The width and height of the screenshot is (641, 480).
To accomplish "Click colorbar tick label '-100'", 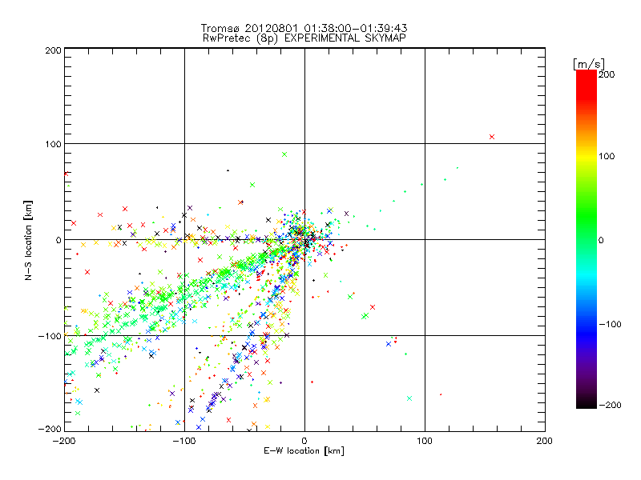I will (x=610, y=325).
